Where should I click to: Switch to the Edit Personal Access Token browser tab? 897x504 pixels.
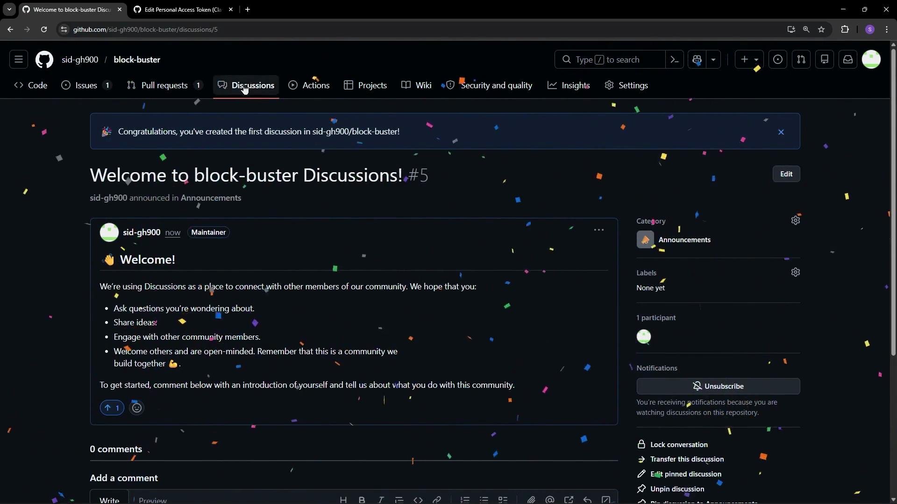[183, 9]
